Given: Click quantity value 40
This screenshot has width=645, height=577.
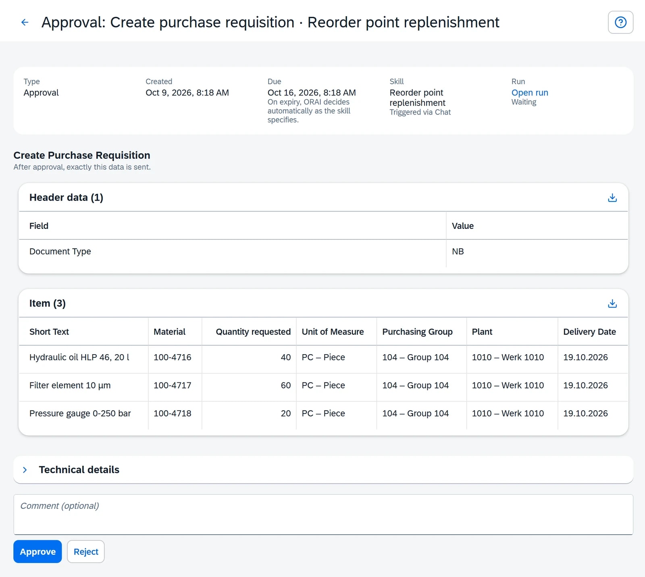Looking at the screenshot, I should pyautogui.click(x=286, y=357).
